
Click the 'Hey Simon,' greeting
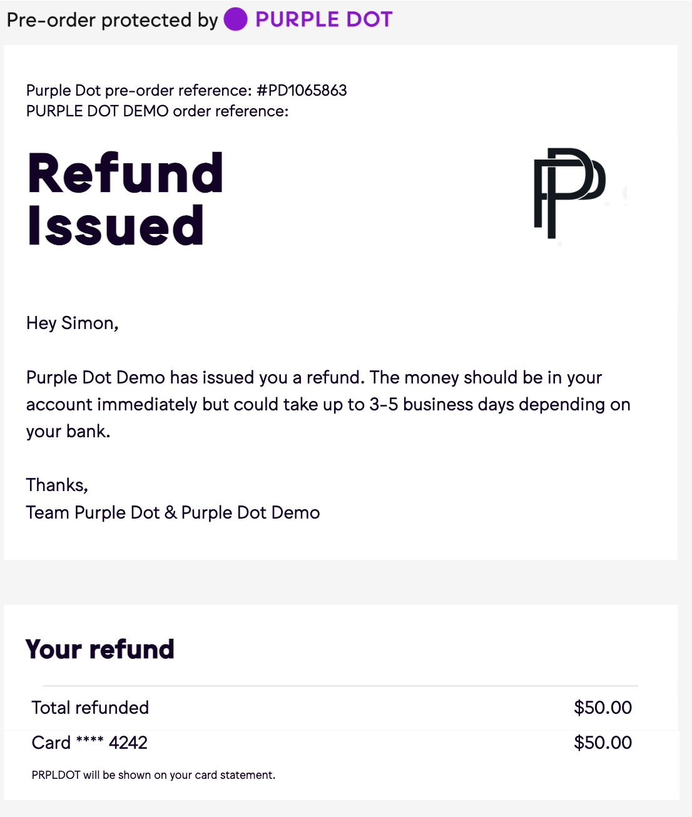click(x=73, y=323)
